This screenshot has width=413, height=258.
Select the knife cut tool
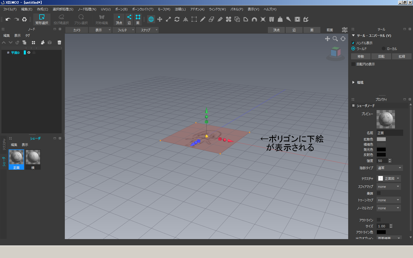tap(220, 19)
